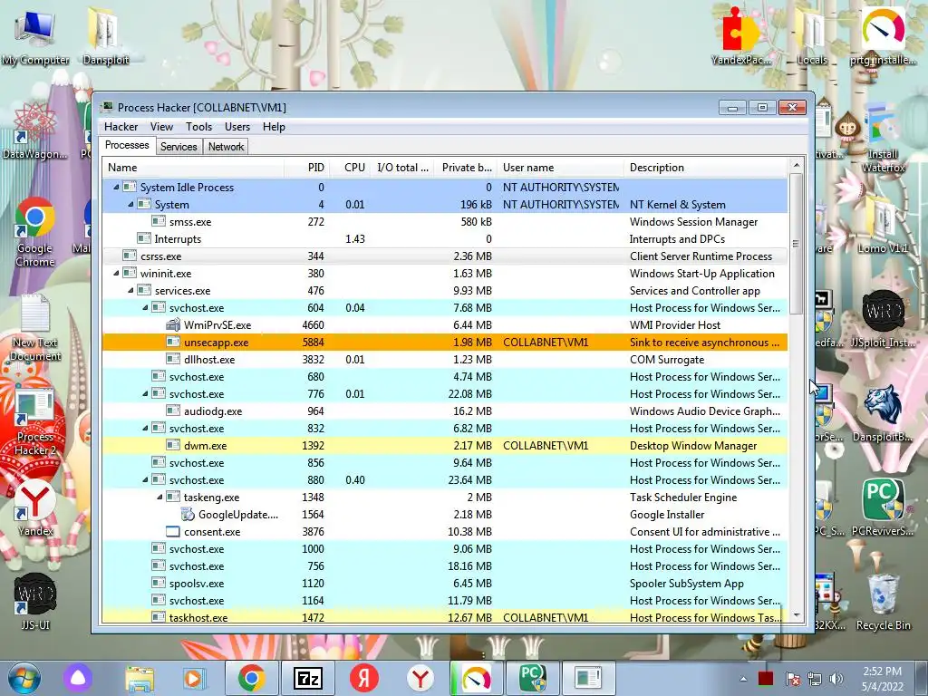The height and width of the screenshot is (696, 928).
Task: Open the View menu
Action: pos(161,127)
